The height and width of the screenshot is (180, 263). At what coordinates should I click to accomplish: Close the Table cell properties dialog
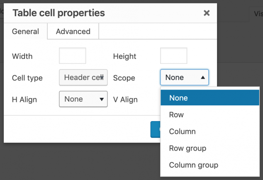(207, 13)
